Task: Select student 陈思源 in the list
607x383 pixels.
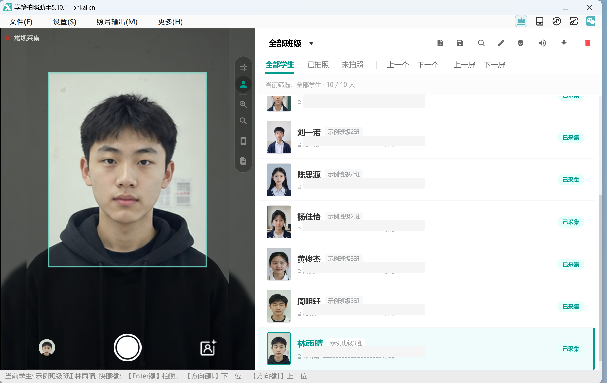Action: (x=426, y=179)
